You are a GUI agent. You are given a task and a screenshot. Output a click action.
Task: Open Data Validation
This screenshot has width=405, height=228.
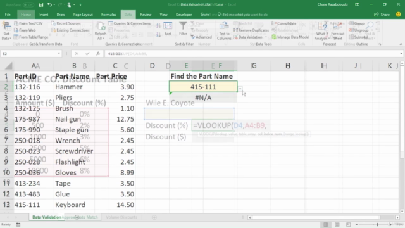(x=247, y=37)
